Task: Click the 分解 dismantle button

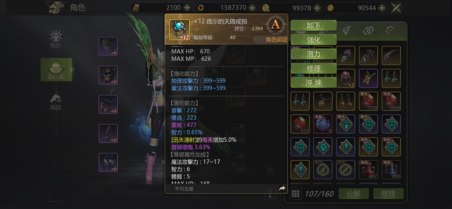Action: (354, 194)
